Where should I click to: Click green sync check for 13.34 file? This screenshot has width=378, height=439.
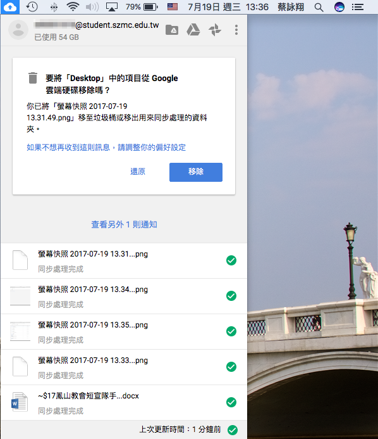tap(231, 296)
